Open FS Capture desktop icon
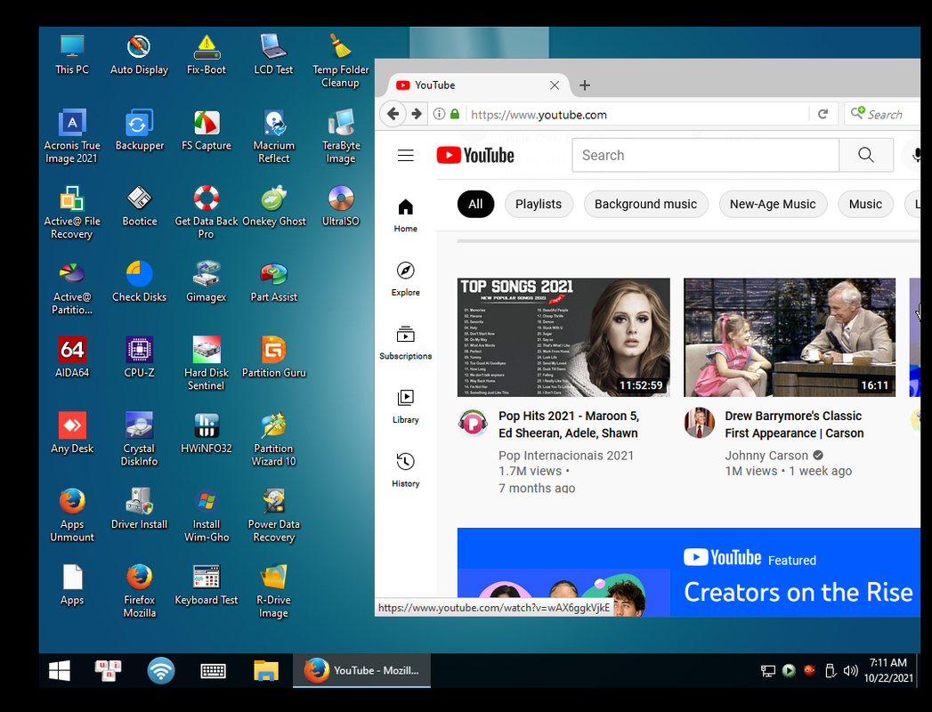 click(207, 130)
